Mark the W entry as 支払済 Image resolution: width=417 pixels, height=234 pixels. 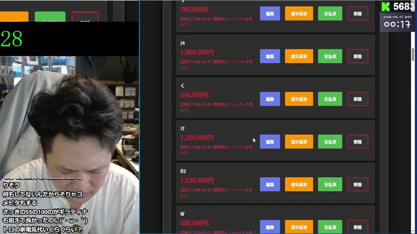(330, 227)
